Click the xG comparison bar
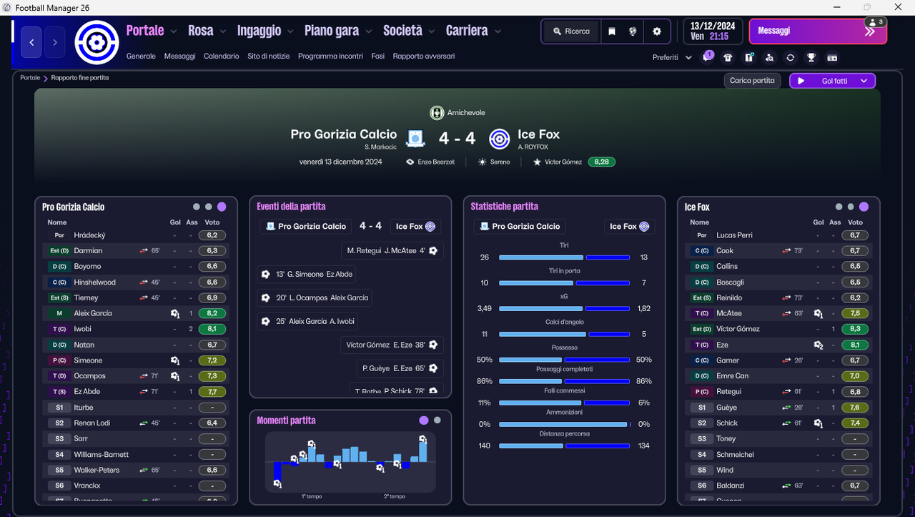The image size is (915, 517). point(564,309)
